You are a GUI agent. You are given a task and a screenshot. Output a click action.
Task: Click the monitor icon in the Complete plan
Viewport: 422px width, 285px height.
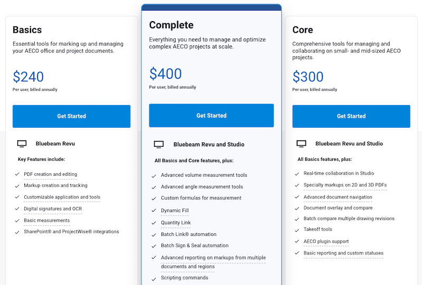(x=159, y=145)
